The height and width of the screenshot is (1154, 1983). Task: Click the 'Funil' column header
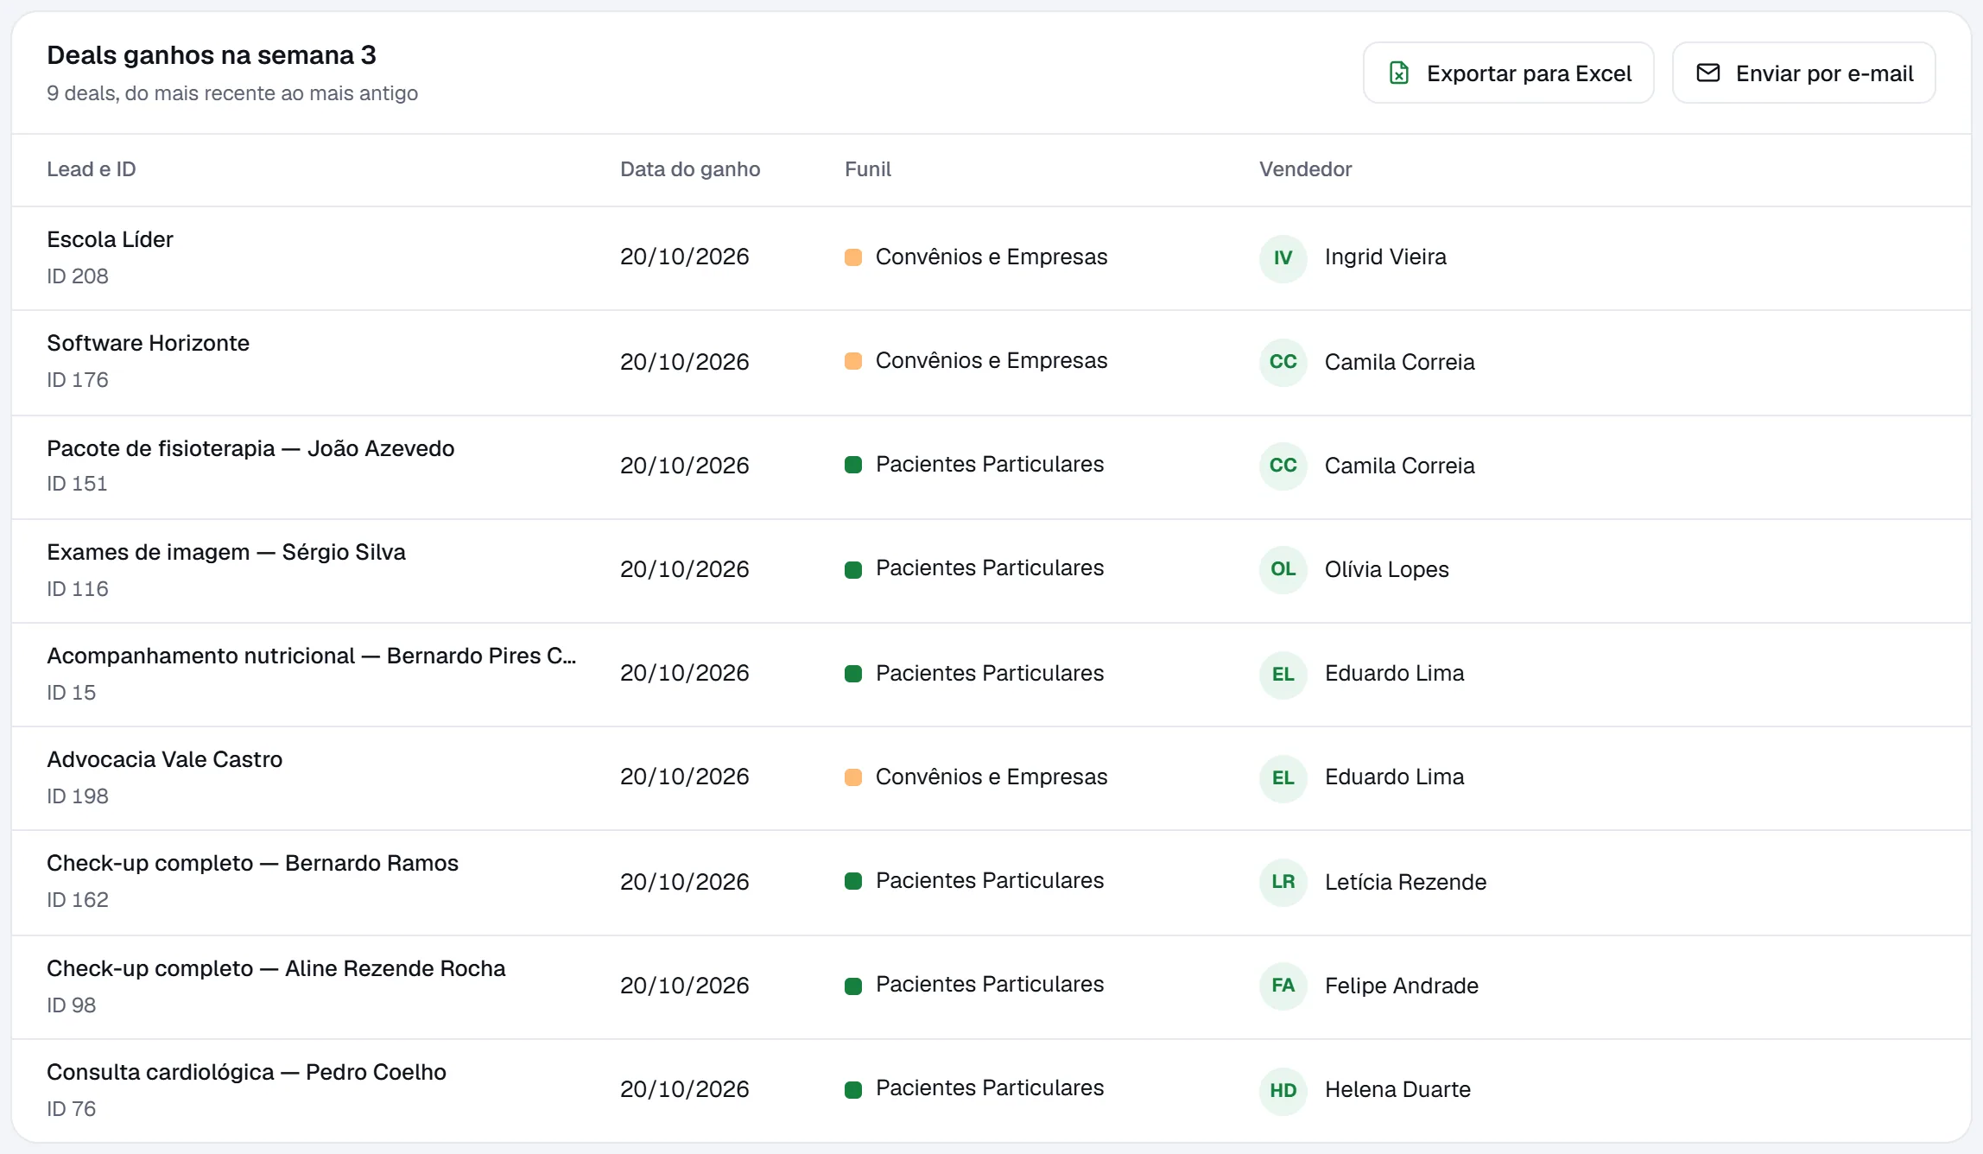pos(868,169)
